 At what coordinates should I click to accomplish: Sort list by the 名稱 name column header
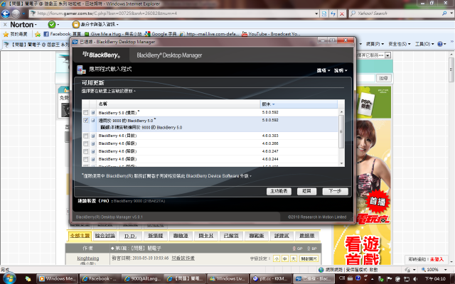tap(178, 104)
